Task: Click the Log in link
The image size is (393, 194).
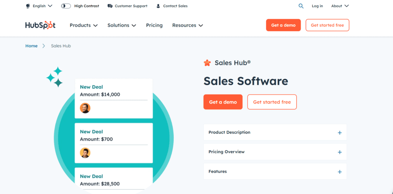Action: click(x=317, y=6)
